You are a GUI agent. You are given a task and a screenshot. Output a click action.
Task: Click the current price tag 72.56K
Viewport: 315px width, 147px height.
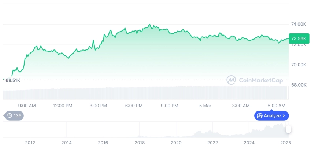(298, 38)
